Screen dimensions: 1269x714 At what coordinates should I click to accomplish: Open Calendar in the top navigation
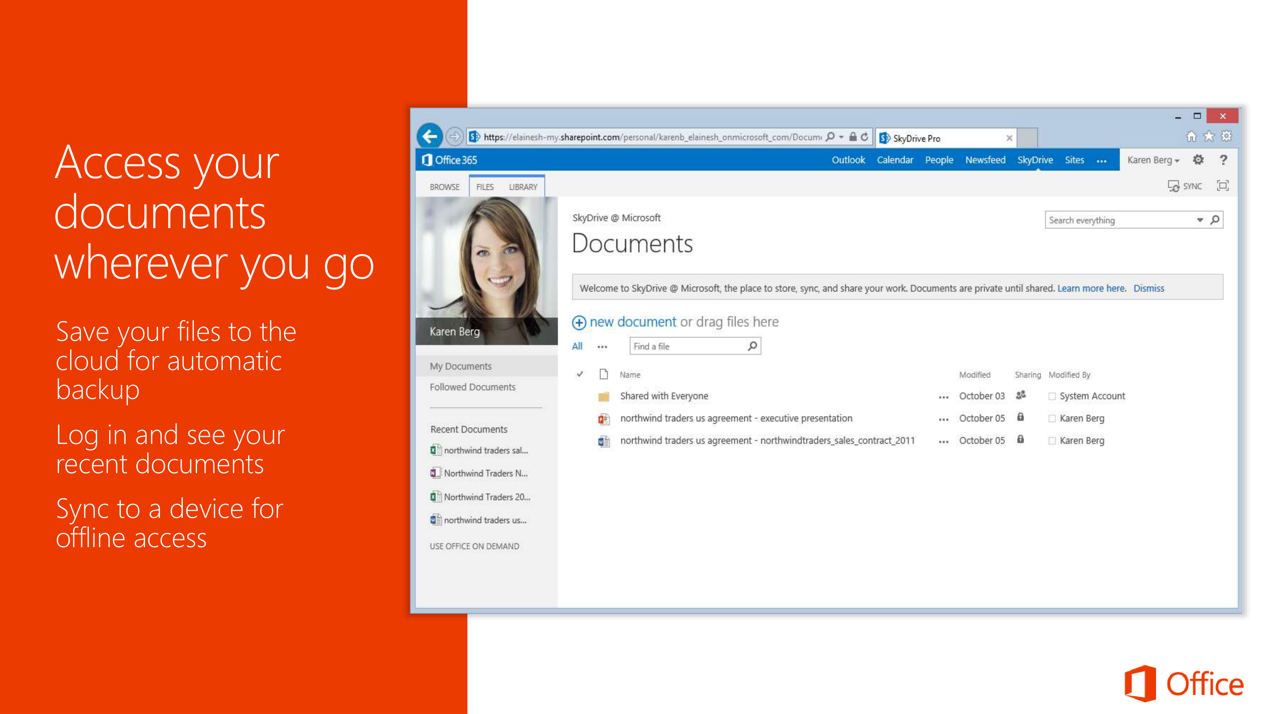click(x=895, y=160)
